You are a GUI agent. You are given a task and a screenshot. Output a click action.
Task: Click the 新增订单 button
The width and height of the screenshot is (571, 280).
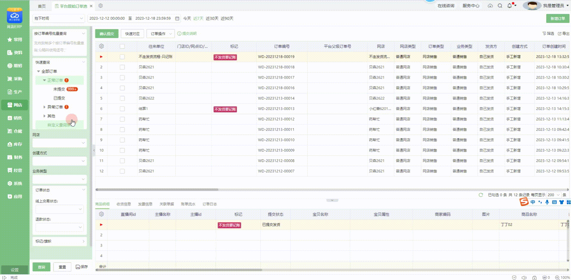point(557,18)
